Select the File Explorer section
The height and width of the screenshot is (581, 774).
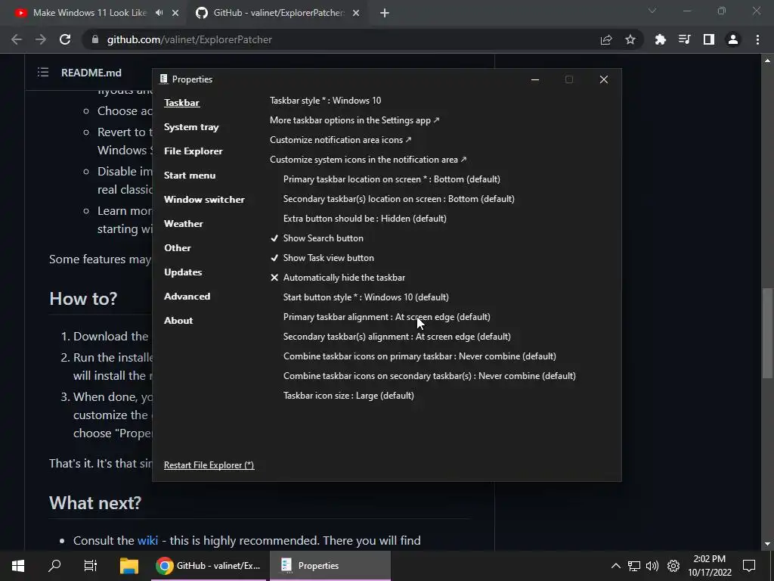pyautogui.click(x=193, y=151)
